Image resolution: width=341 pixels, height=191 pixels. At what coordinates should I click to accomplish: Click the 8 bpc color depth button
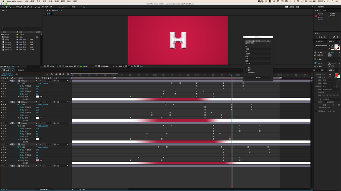pos(12,67)
